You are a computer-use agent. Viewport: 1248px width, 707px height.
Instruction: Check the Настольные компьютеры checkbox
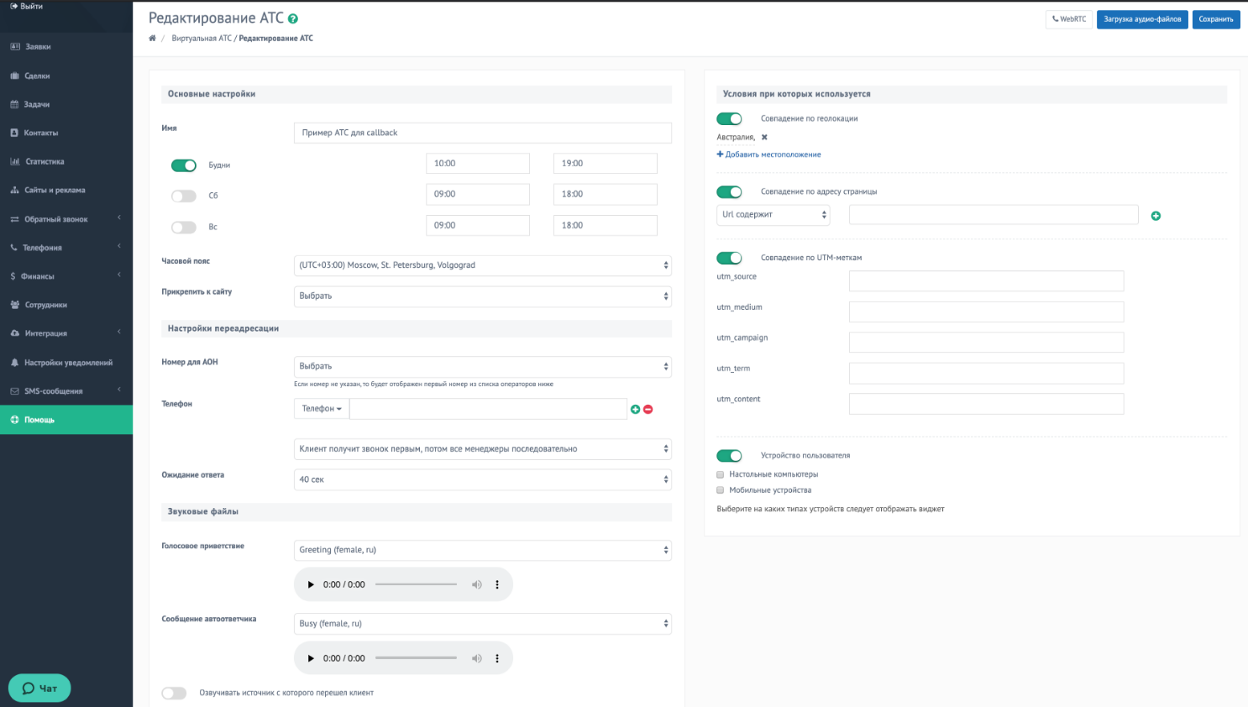tap(721, 474)
